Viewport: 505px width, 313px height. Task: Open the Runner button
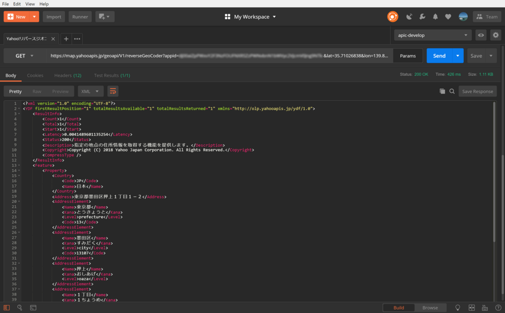tap(80, 17)
